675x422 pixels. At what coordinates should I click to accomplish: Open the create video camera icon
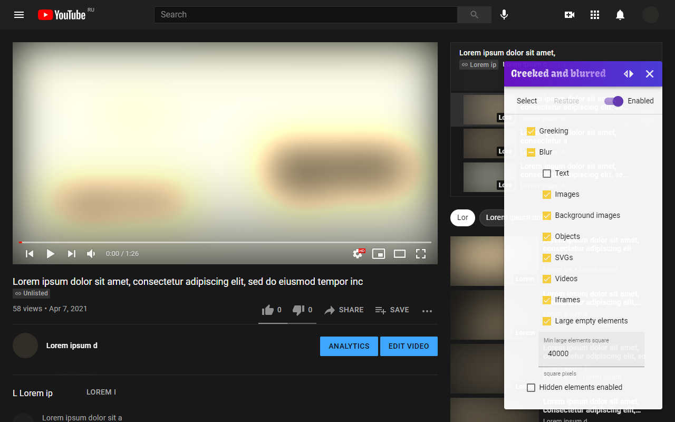[570, 15]
